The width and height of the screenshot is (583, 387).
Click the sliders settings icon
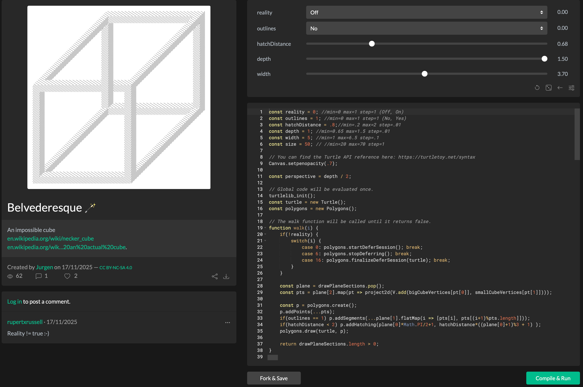(571, 88)
